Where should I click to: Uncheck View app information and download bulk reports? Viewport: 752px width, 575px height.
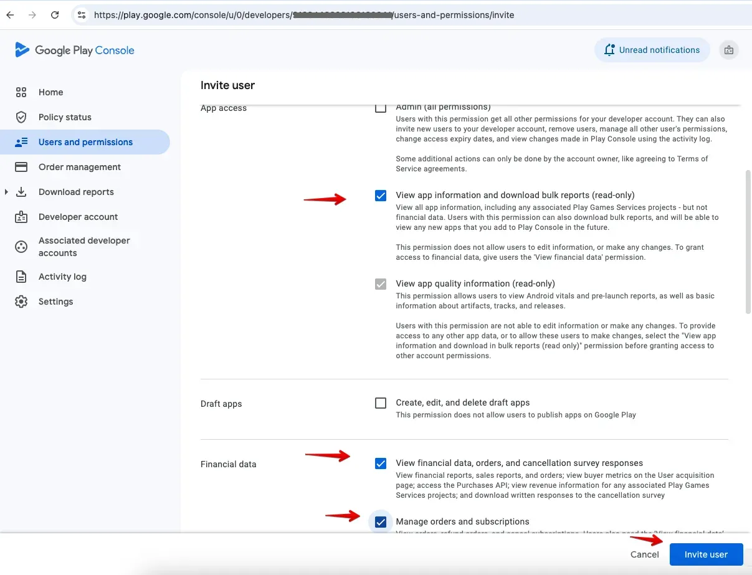381,196
